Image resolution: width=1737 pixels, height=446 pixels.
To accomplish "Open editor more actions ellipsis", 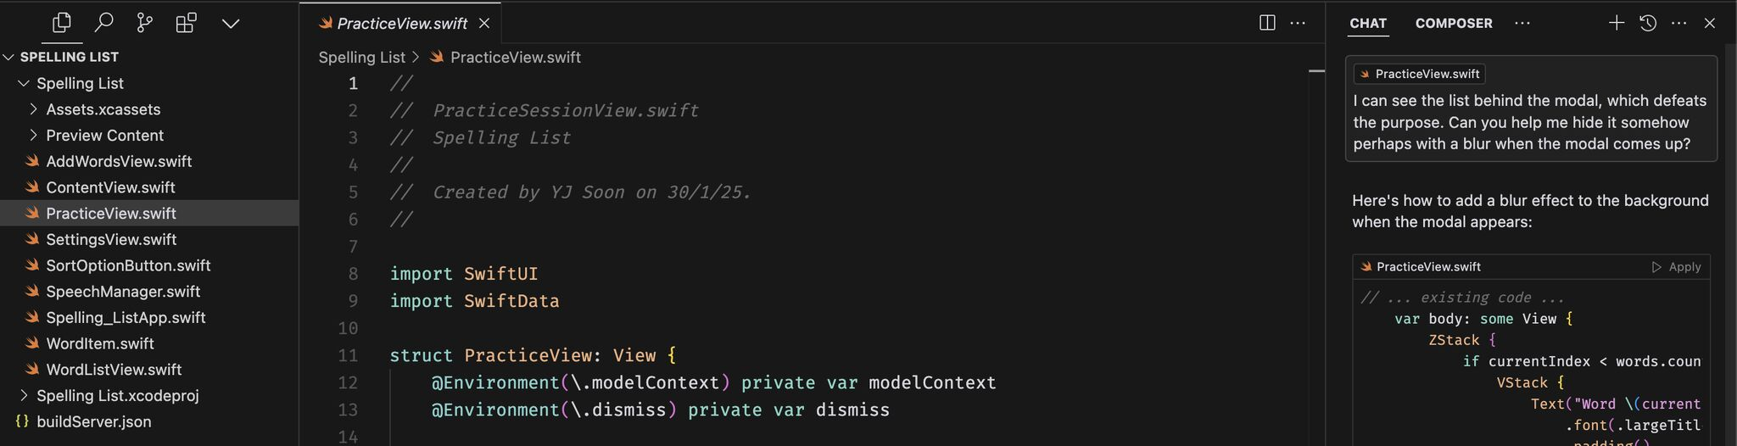I will (x=1298, y=23).
